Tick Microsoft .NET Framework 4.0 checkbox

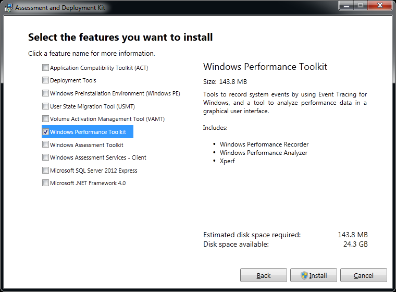point(45,183)
